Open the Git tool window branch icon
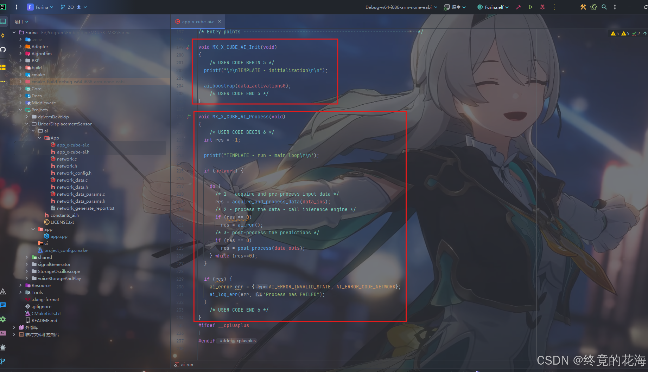Viewport: 648px width, 372px height. (3, 361)
